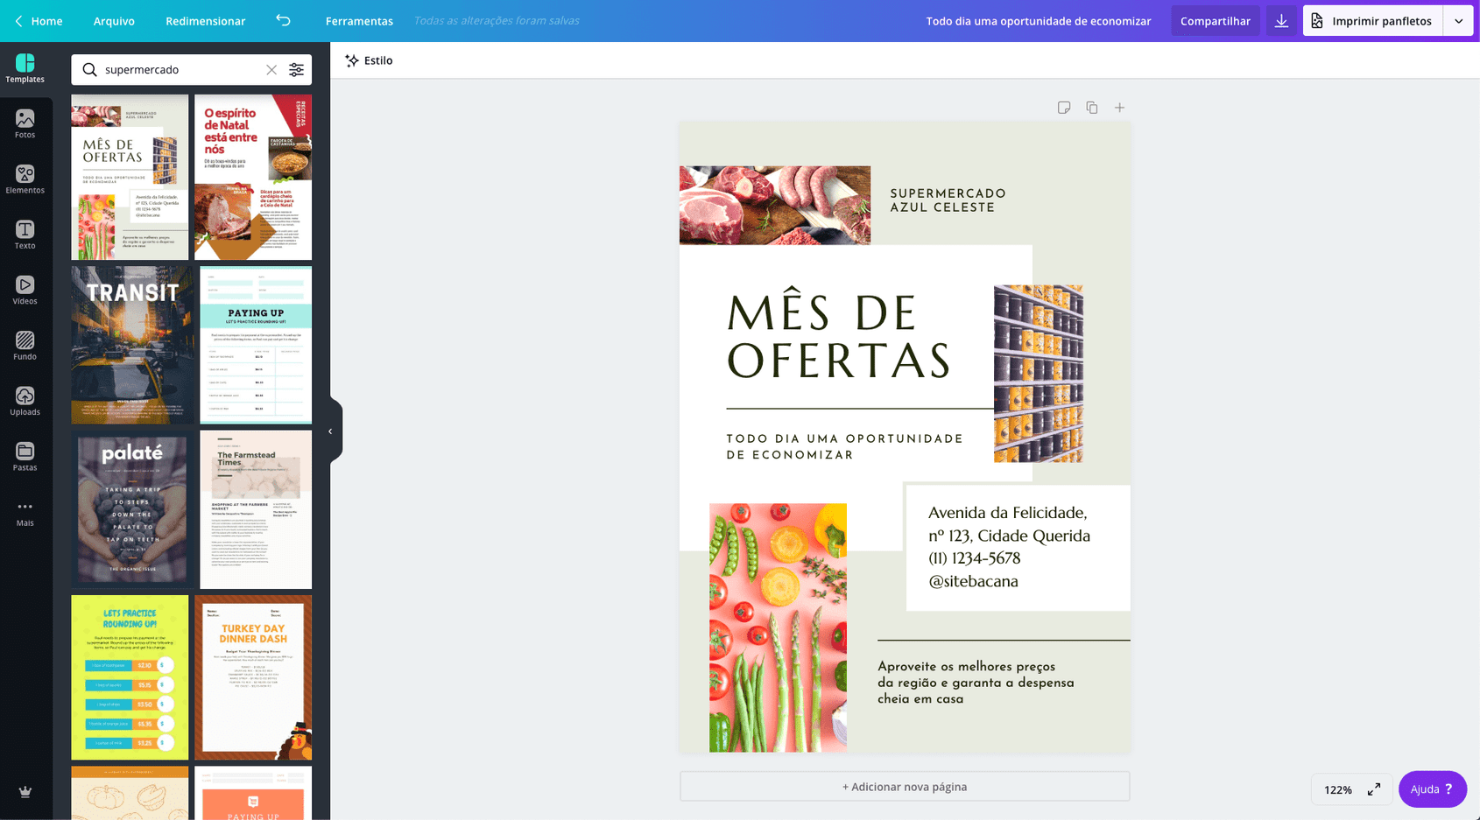Image resolution: width=1480 pixels, height=820 pixels.
Task: Clear the supermercado search text
Action: click(271, 70)
